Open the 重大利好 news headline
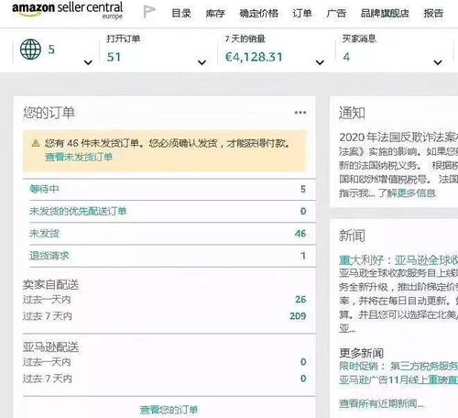The width and height of the screenshot is (458, 418). pos(398,260)
